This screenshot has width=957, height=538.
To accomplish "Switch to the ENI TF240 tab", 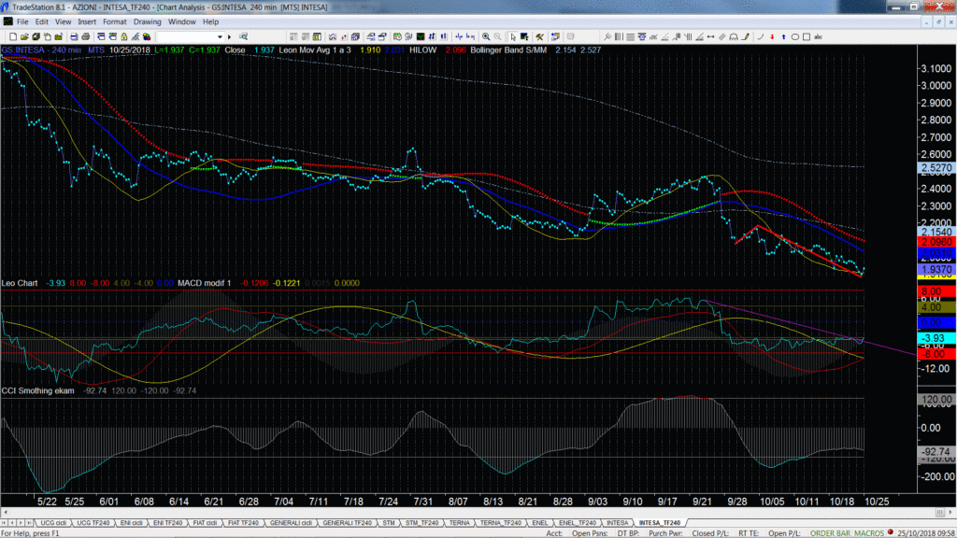I will [168, 523].
